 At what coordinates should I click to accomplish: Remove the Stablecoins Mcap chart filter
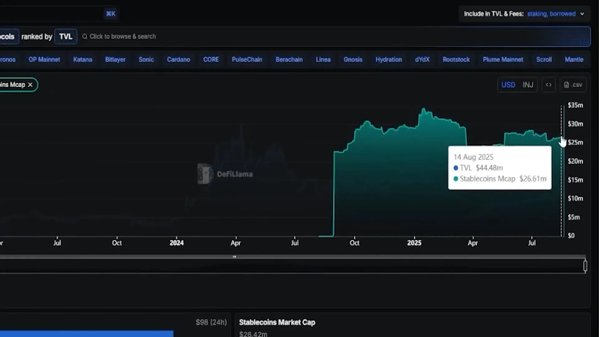[x=30, y=85]
